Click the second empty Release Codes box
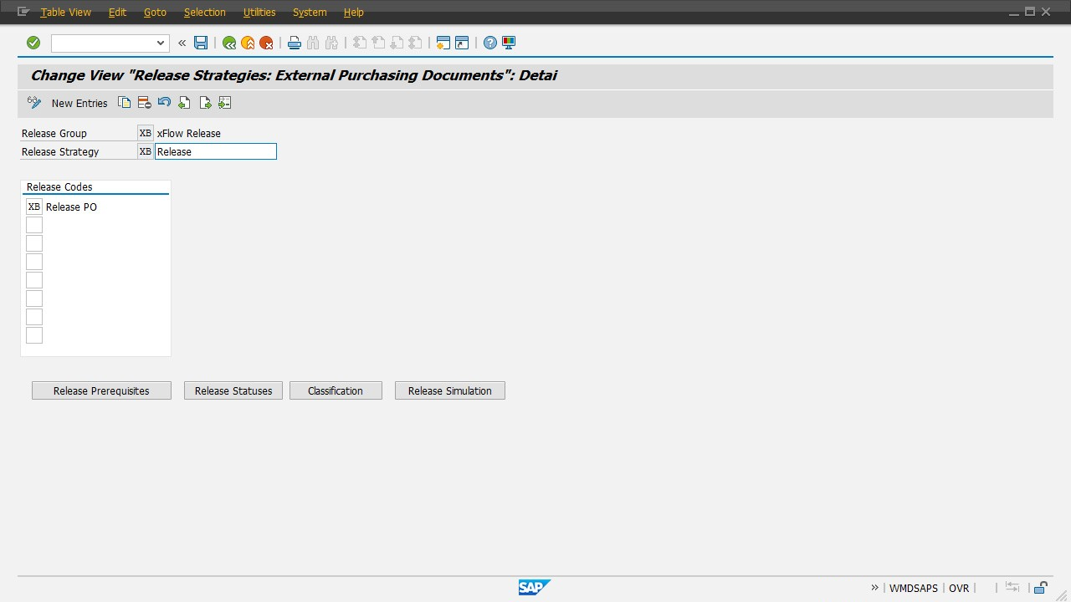The height and width of the screenshot is (602, 1071). pyautogui.click(x=34, y=243)
